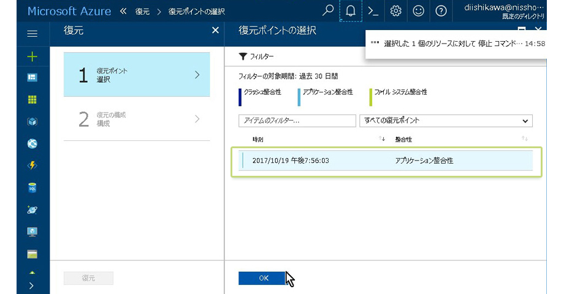The height and width of the screenshot is (294, 564).
Task: Collapse breadcrumb with double chevron
Action: click(123, 11)
